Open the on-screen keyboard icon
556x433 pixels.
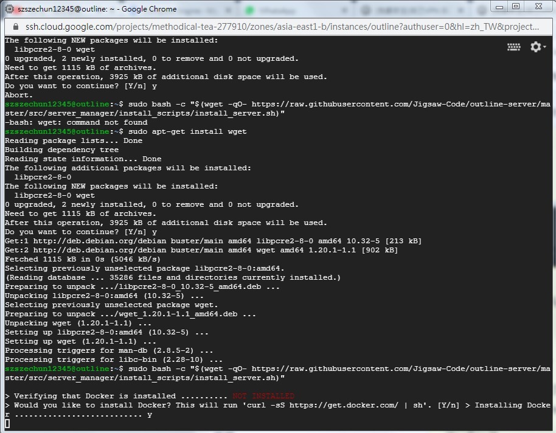(x=514, y=47)
